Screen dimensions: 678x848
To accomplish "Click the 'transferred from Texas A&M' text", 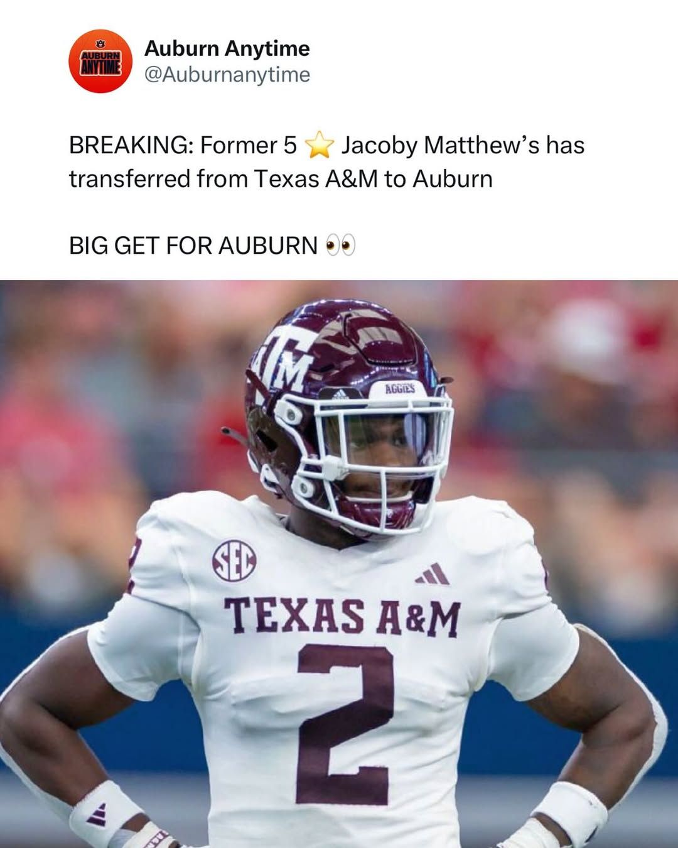I will pyautogui.click(x=223, y=179).
